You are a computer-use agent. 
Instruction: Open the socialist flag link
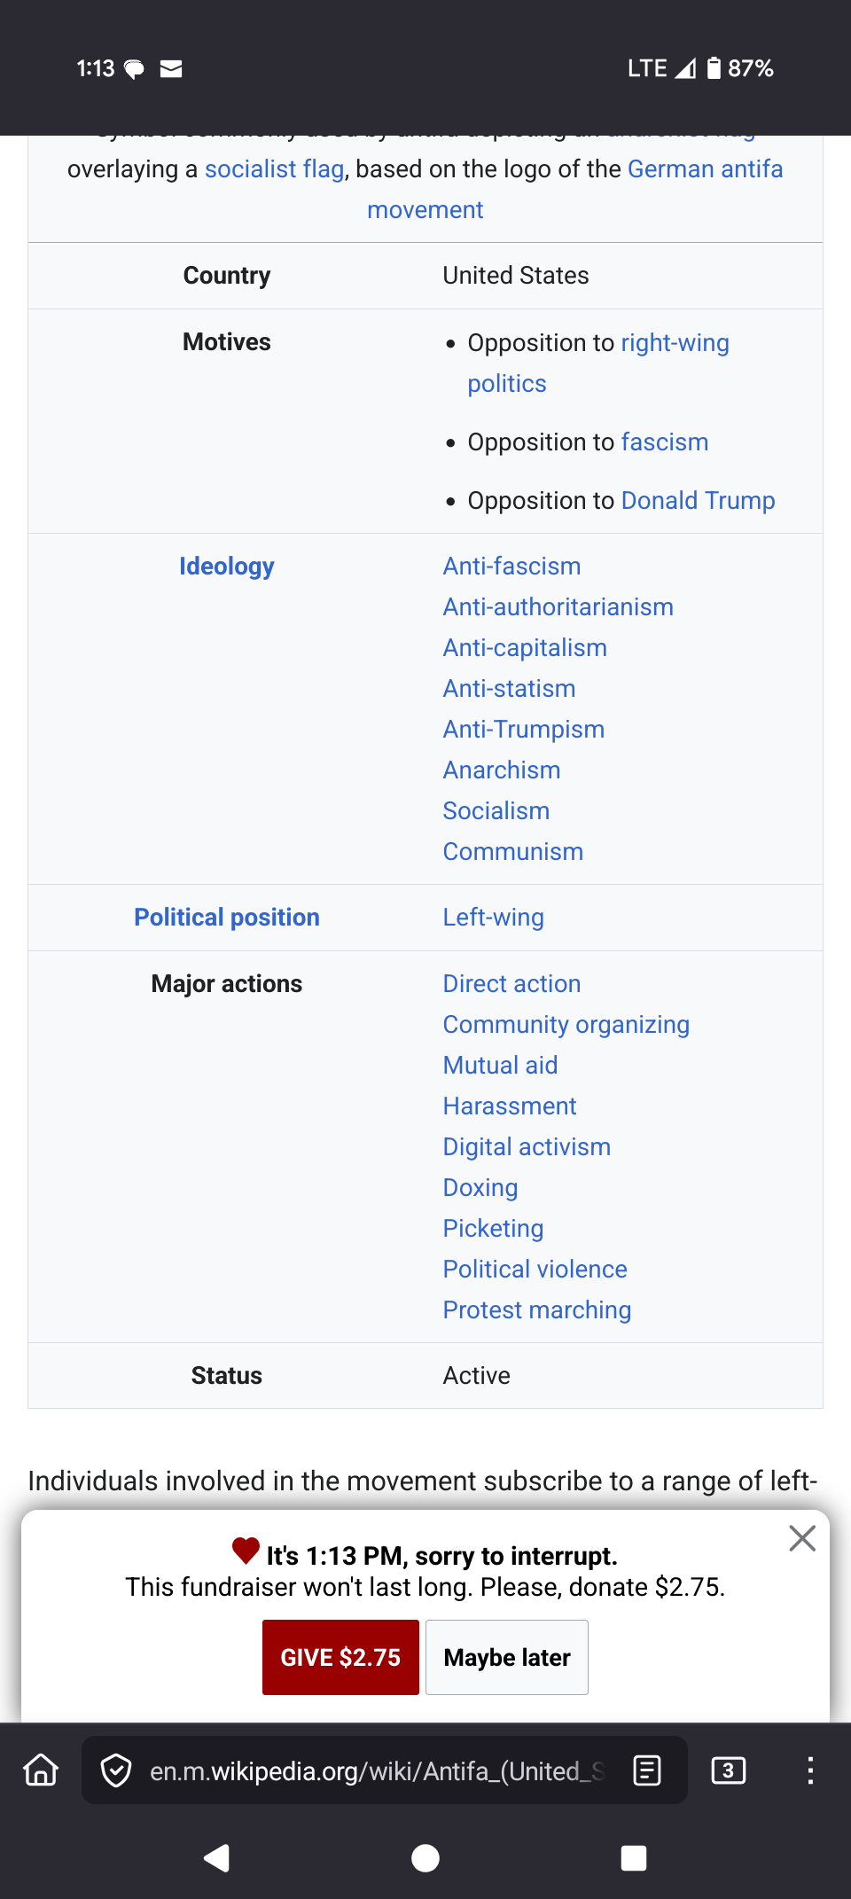click(275, 168)
